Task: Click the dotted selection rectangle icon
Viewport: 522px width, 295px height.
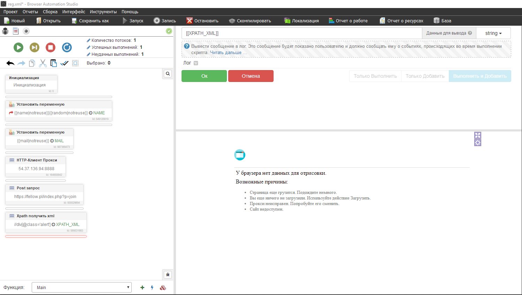Action: [x=75, y=63]
